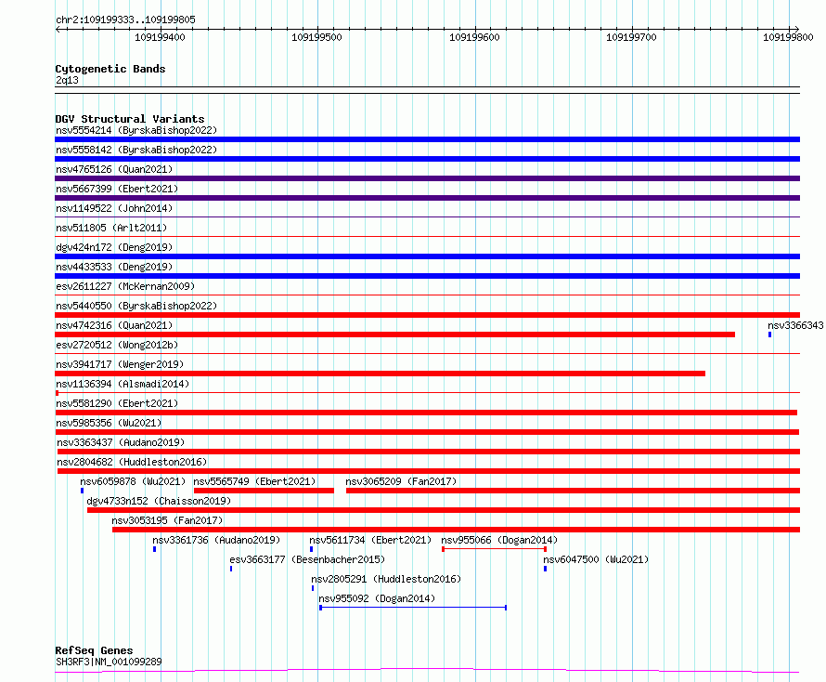The image size is (826, 682).
Task: Open nsv5985356 (Wu2021) label
Action: (x=109, y=423)
